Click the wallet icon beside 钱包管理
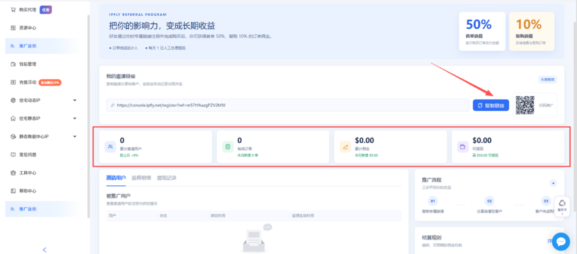Viewport: 577px width, 254px height. pos(13,64)
